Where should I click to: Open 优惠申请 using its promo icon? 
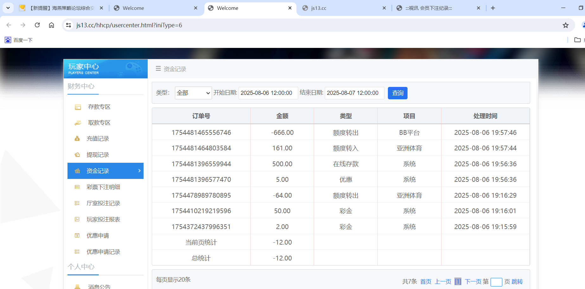[77, 235]
